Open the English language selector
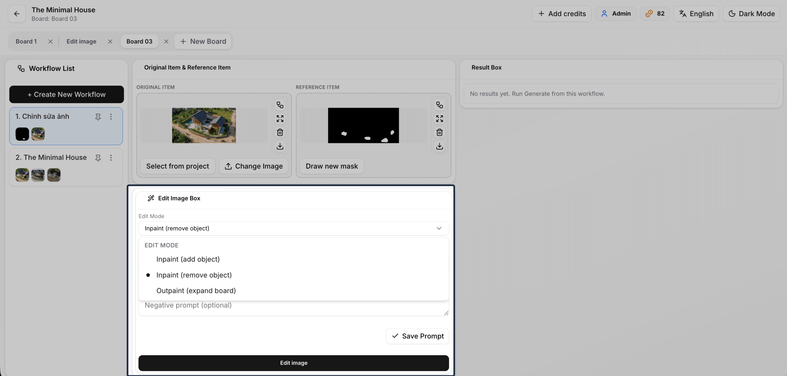The width and height of the screenshot is (787, 376). (696, 14)
